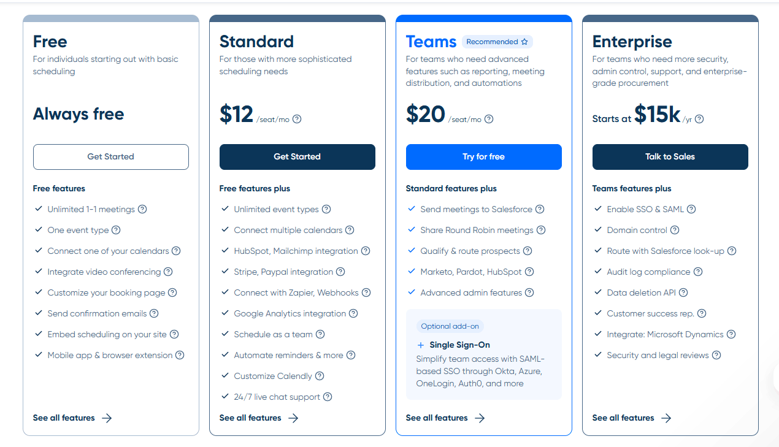
Task: Click the question mark beside Enable SSO & SAML
Action: [x=691, y=209]
